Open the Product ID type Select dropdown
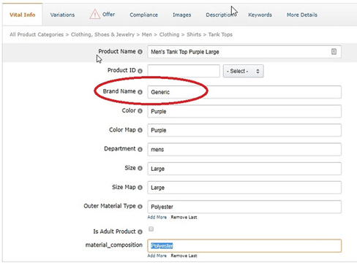This screenshot has width=357, height=268. coord(244,71)
